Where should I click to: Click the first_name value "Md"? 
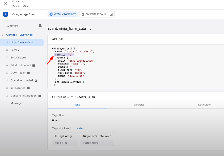(78, 70)
